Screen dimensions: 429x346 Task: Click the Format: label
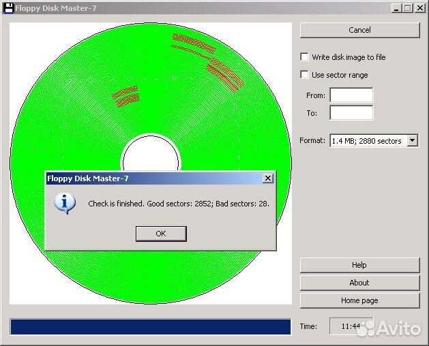click(x=312, y=140)
